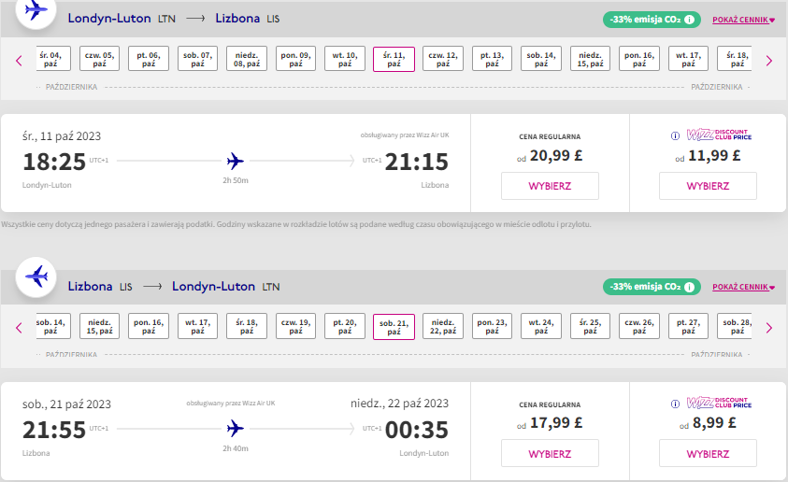The image size is (788, 482).
Task: Click the -33% emisja CO₂ badge for outbound
Action: tap(652, 20)
